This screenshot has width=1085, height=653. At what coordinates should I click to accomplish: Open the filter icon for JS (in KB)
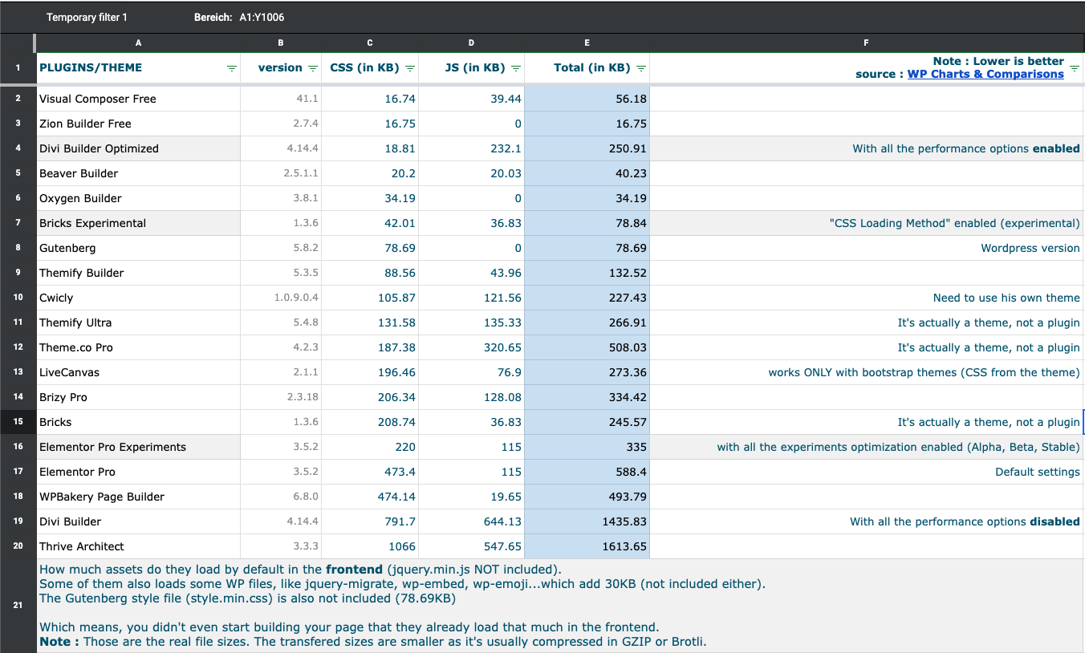(x=516, y=68)
